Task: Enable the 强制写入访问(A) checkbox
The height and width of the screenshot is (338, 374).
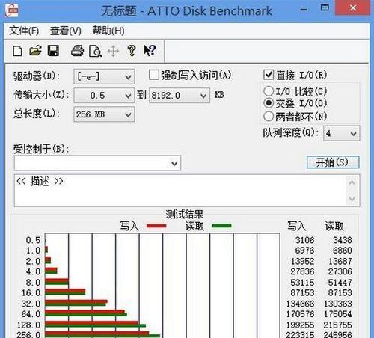Action: click(x=154, y=75)
